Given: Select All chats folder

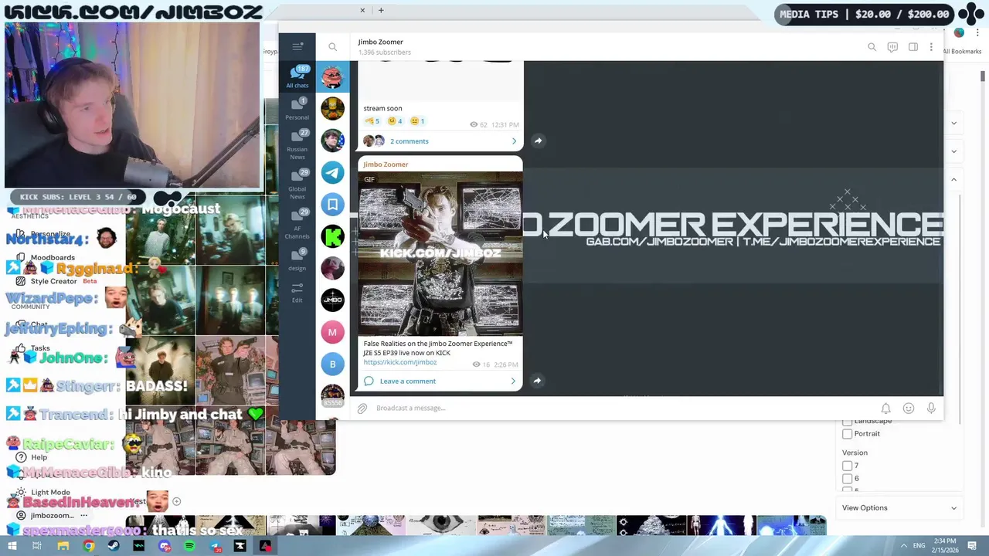Looking at the screenshot, I should coord(297,77).
